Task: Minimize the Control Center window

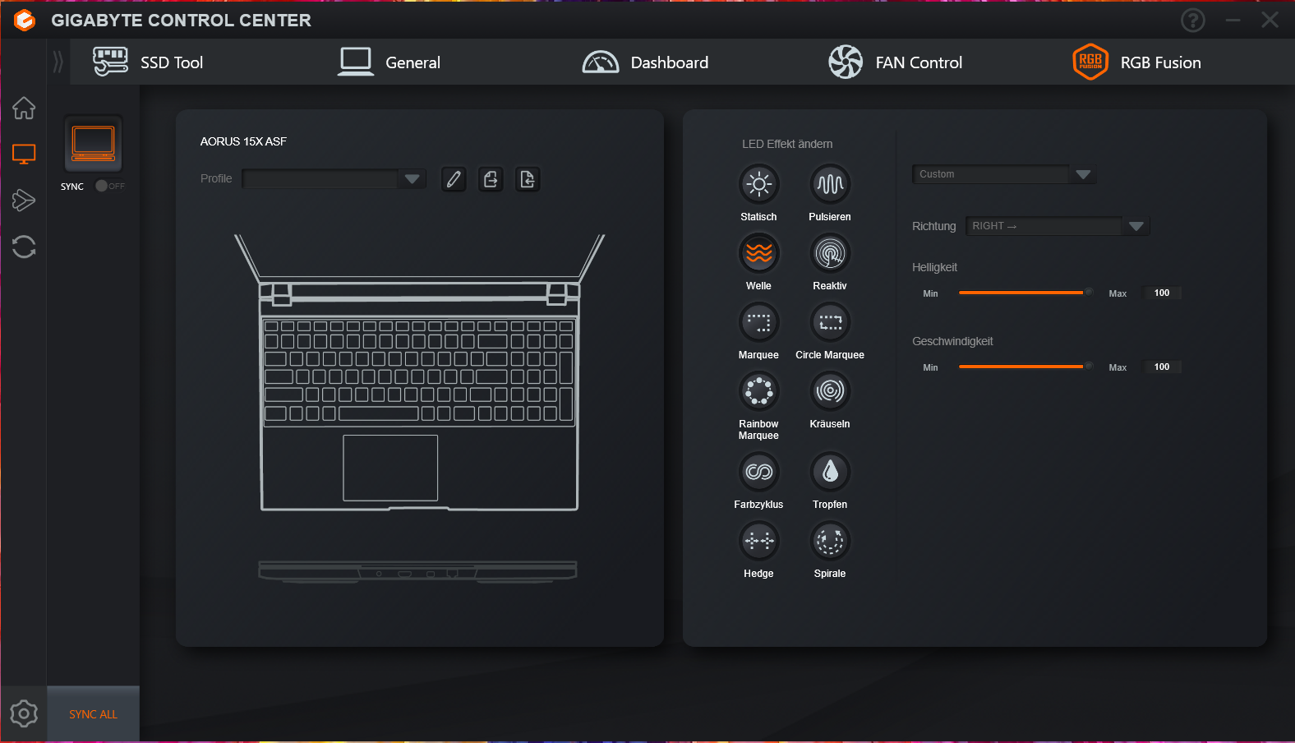Action: tap(1233, 20)
